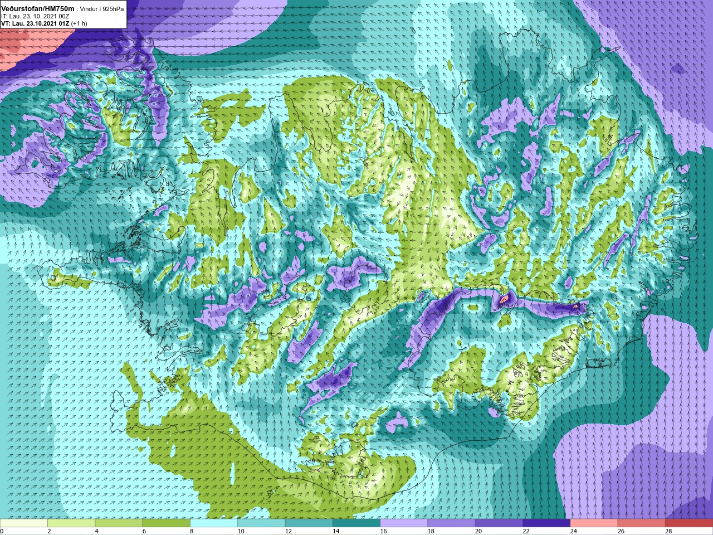This screenshot has width=713, height=535.
Task: Click the legend value "18"
Action: [430, 531]
